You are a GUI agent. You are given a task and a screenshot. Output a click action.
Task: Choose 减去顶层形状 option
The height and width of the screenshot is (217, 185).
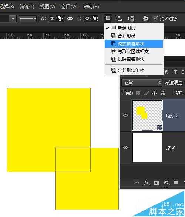coord(134,43)
